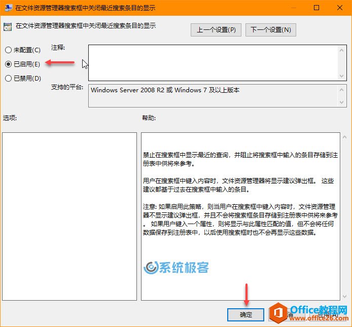352x327 pixels.
Task: Click the policy setting icon beside the heading
Action: pos(8,27)
